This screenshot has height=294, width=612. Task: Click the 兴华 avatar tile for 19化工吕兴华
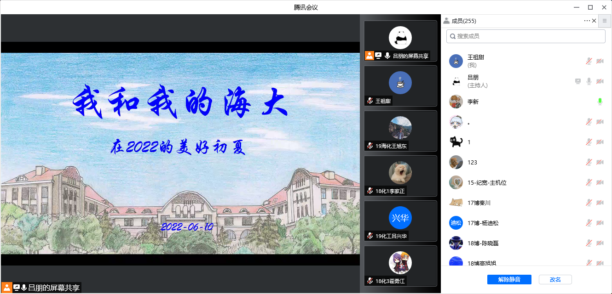(x=400, y=218)
